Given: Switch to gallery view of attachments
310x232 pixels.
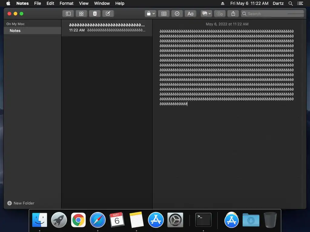Looking at the screenshot, I should coord(81,14).
